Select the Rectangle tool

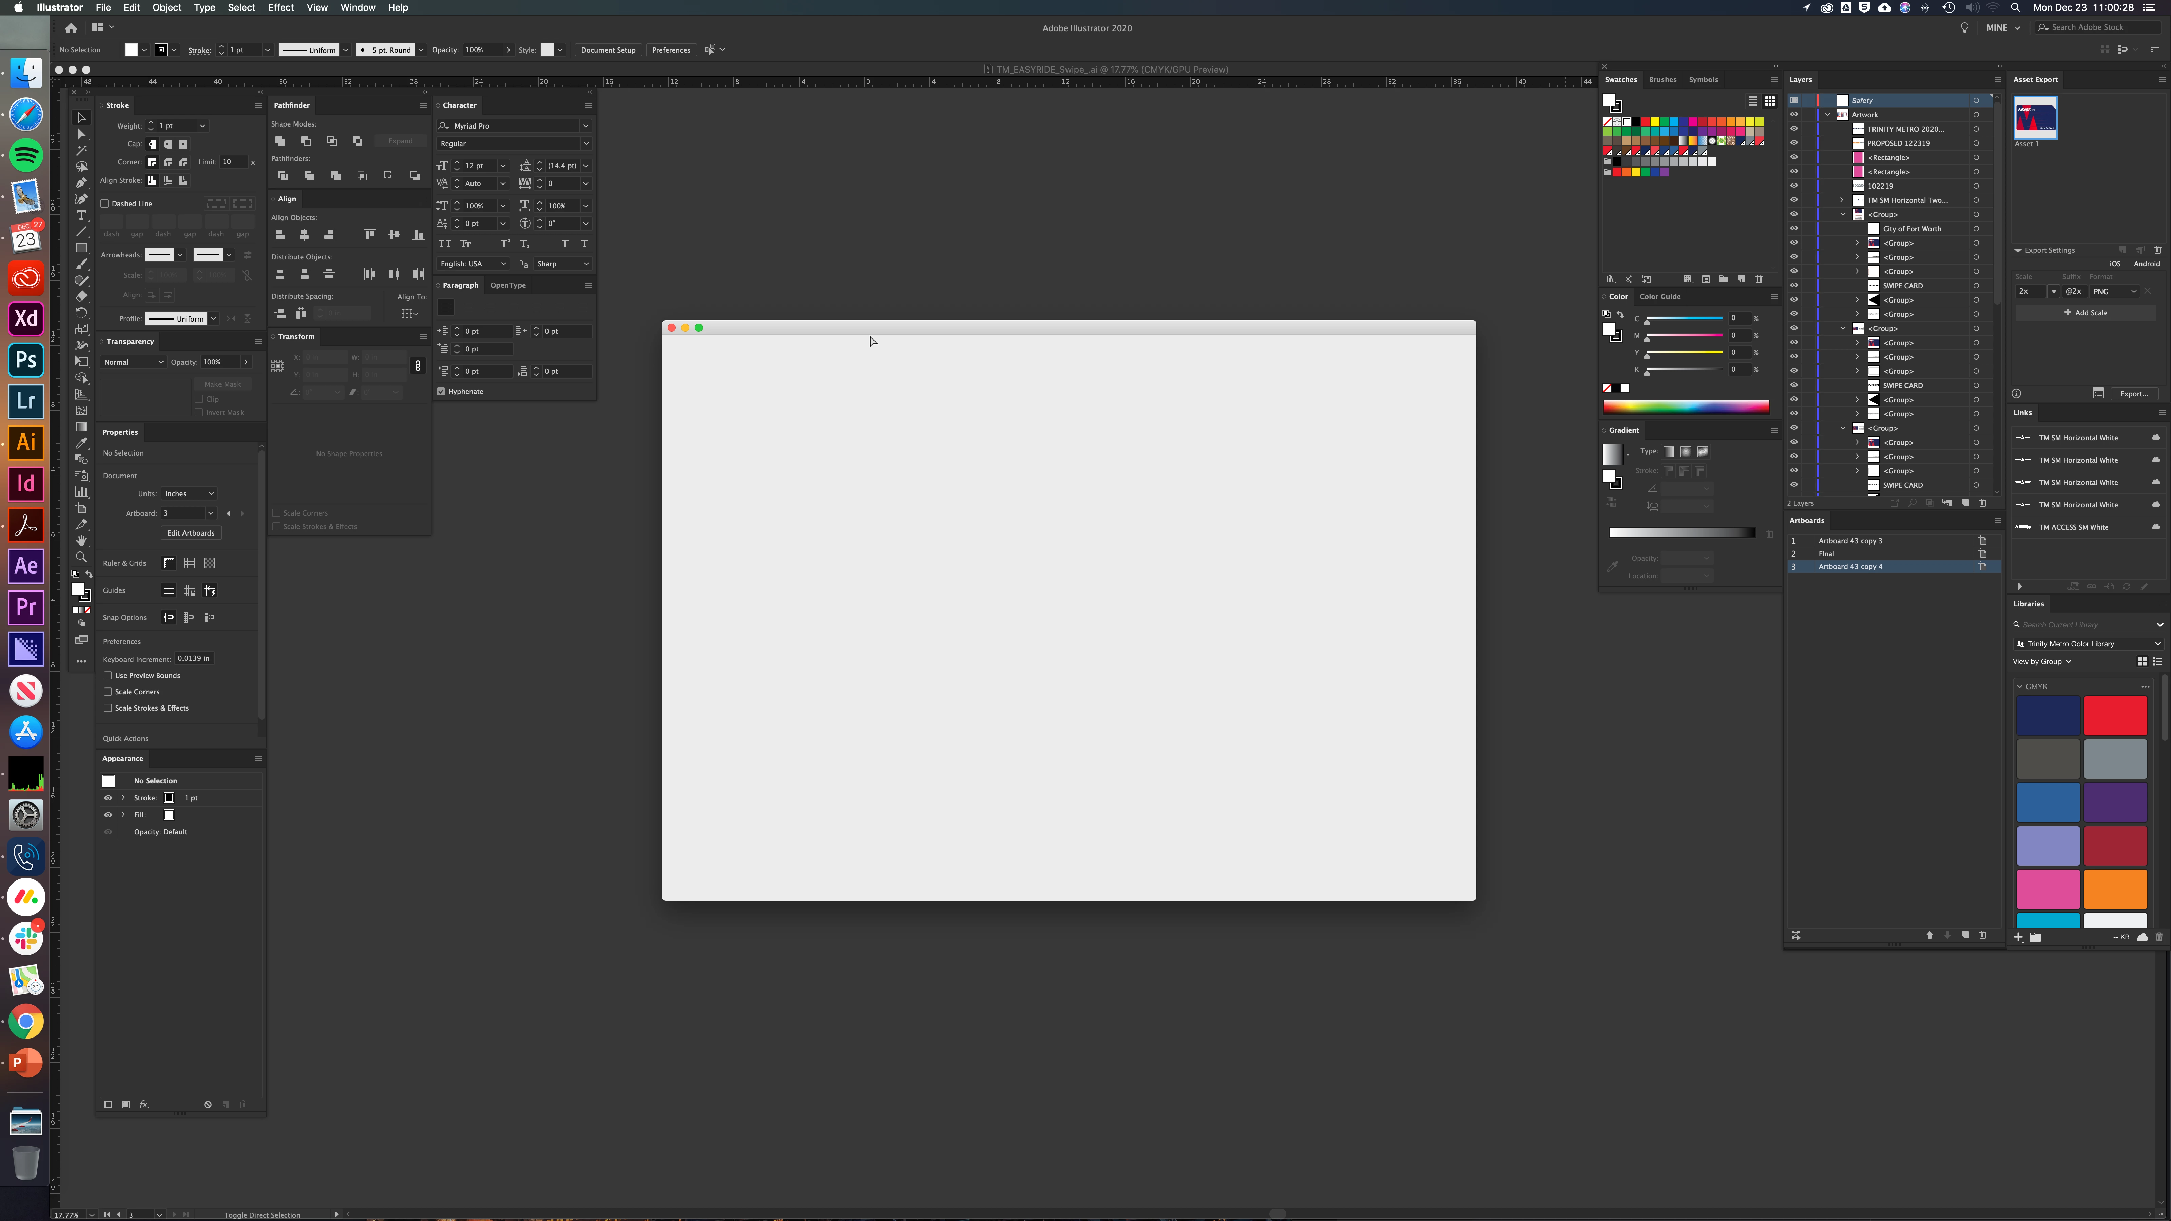(82, 248)
